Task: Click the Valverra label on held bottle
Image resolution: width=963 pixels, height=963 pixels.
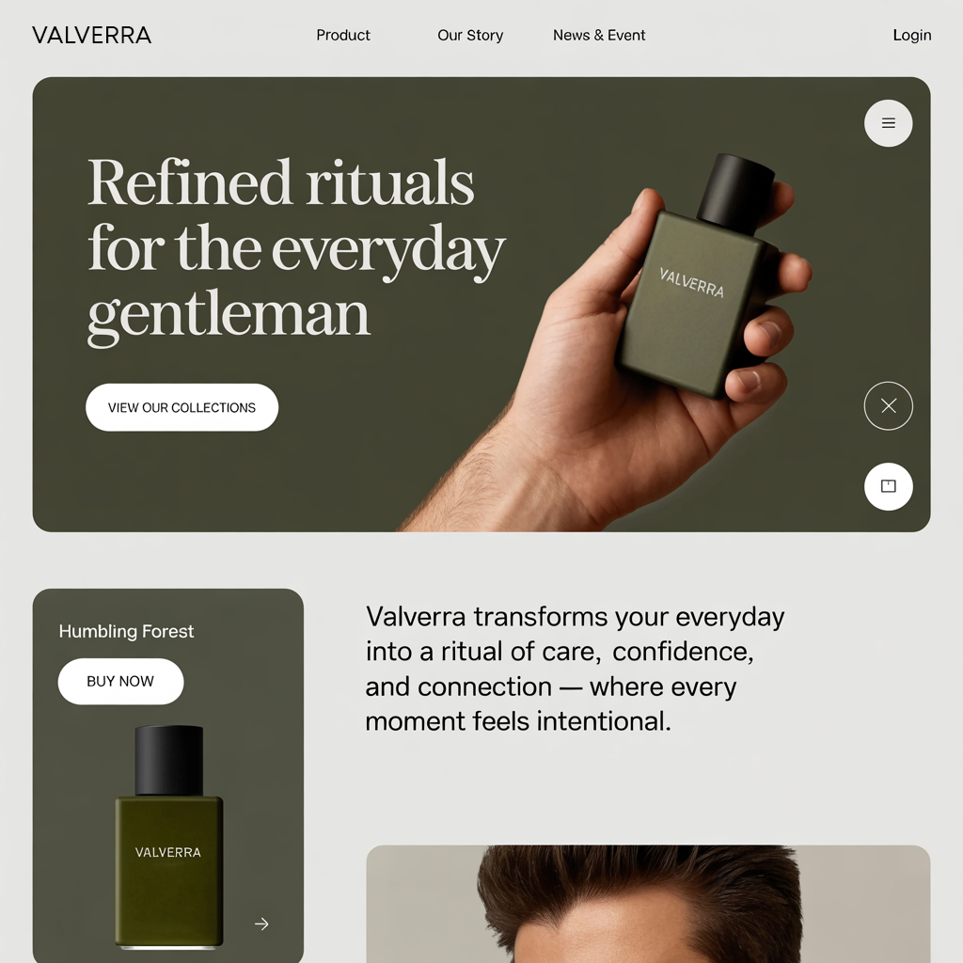Action: (x=691, y=283)
